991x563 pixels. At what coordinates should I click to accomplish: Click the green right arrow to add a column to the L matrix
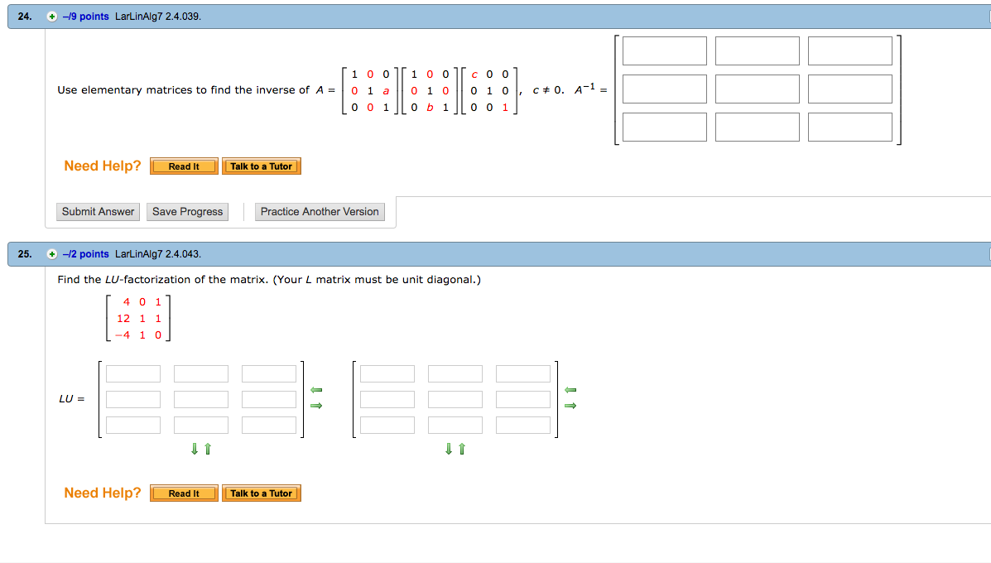click(316, 405)
